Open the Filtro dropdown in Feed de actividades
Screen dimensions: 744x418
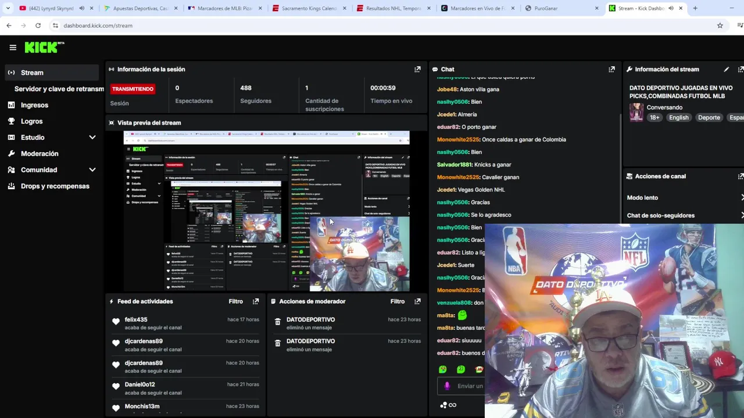(x=235, y=301)
